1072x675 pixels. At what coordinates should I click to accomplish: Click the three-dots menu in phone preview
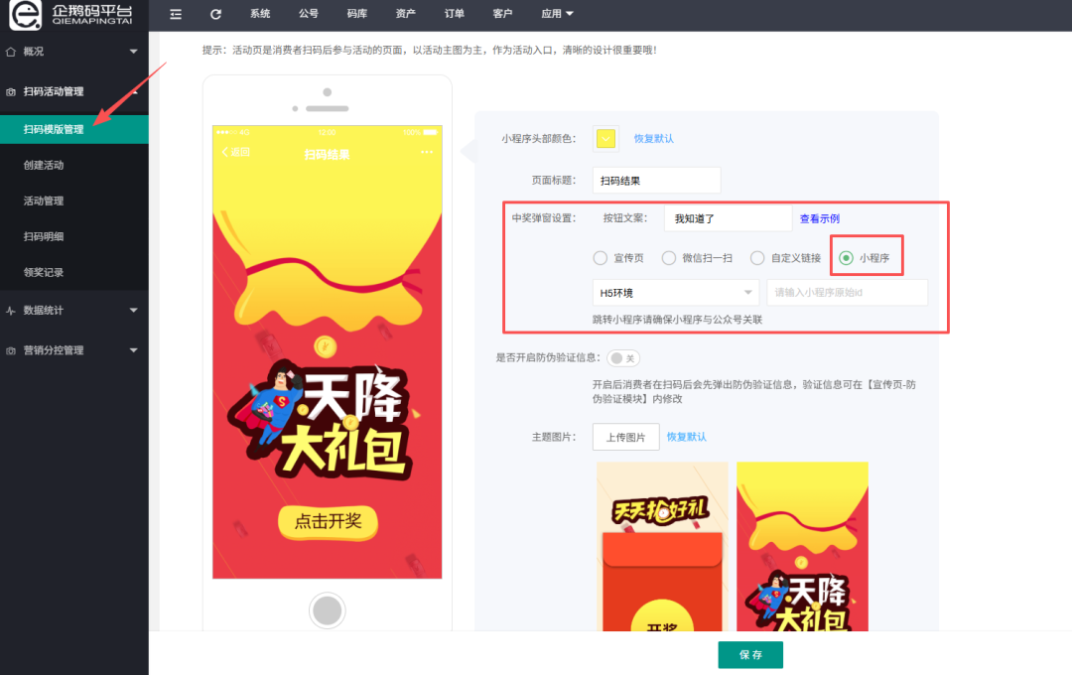click(427, 152)
